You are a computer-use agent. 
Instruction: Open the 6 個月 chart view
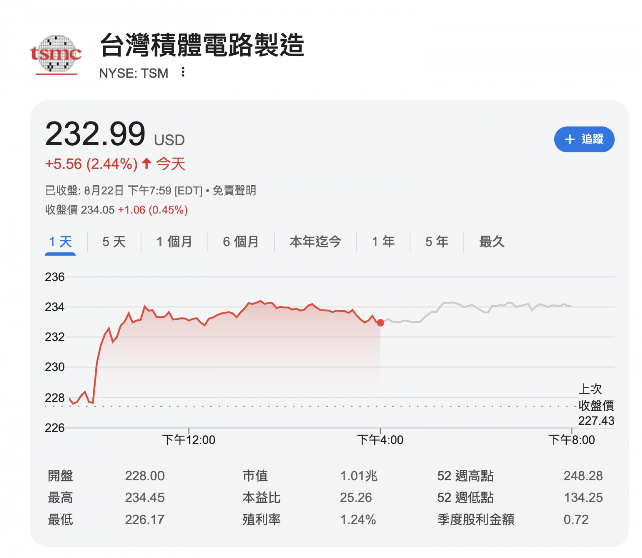(241, 242)
